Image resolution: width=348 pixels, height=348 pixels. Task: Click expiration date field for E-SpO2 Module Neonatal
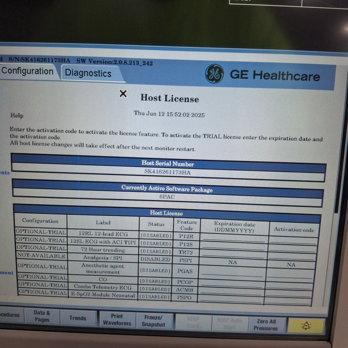[x=230, y=298]
